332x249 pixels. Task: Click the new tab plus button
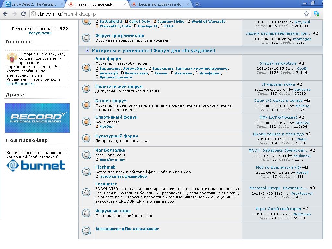click(197, 4)
